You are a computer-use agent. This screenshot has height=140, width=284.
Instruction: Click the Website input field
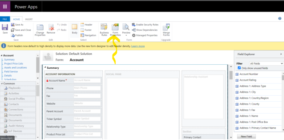point(87,103)
